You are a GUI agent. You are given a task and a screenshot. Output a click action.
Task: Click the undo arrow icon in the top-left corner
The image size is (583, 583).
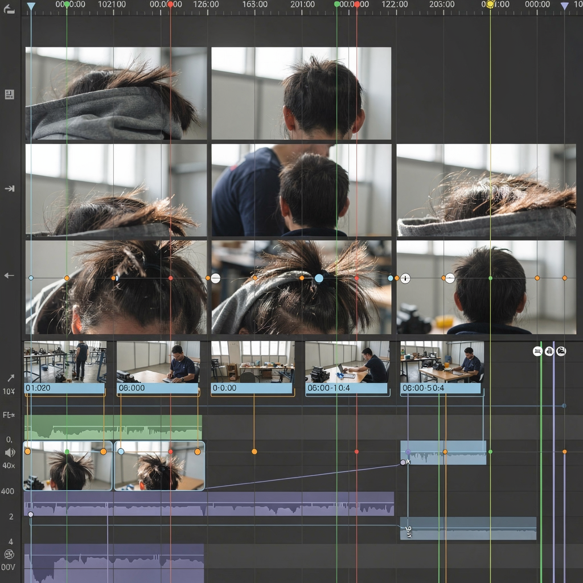(9, 8)
